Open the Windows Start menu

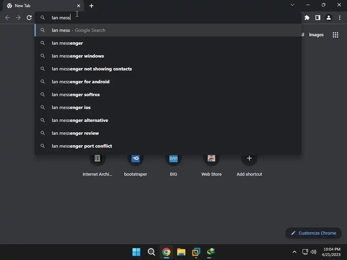[x=136, y=252]
